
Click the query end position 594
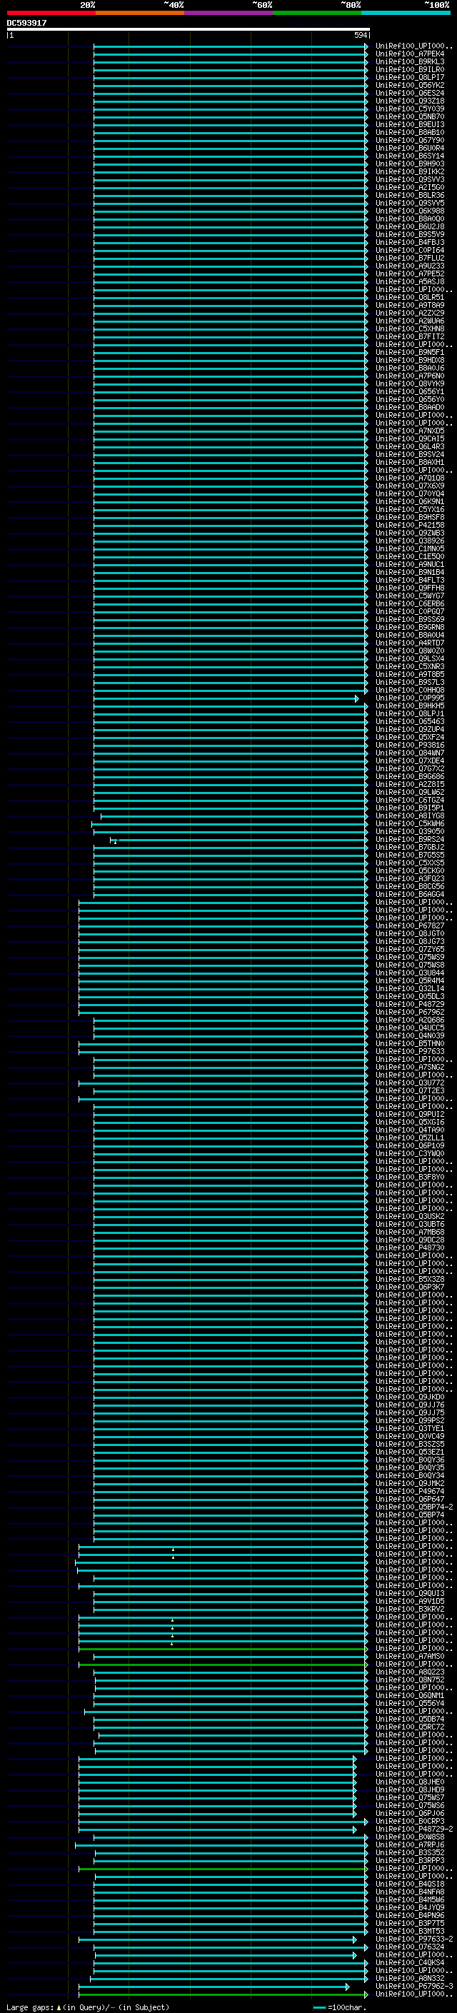click(x=360, y=35)
